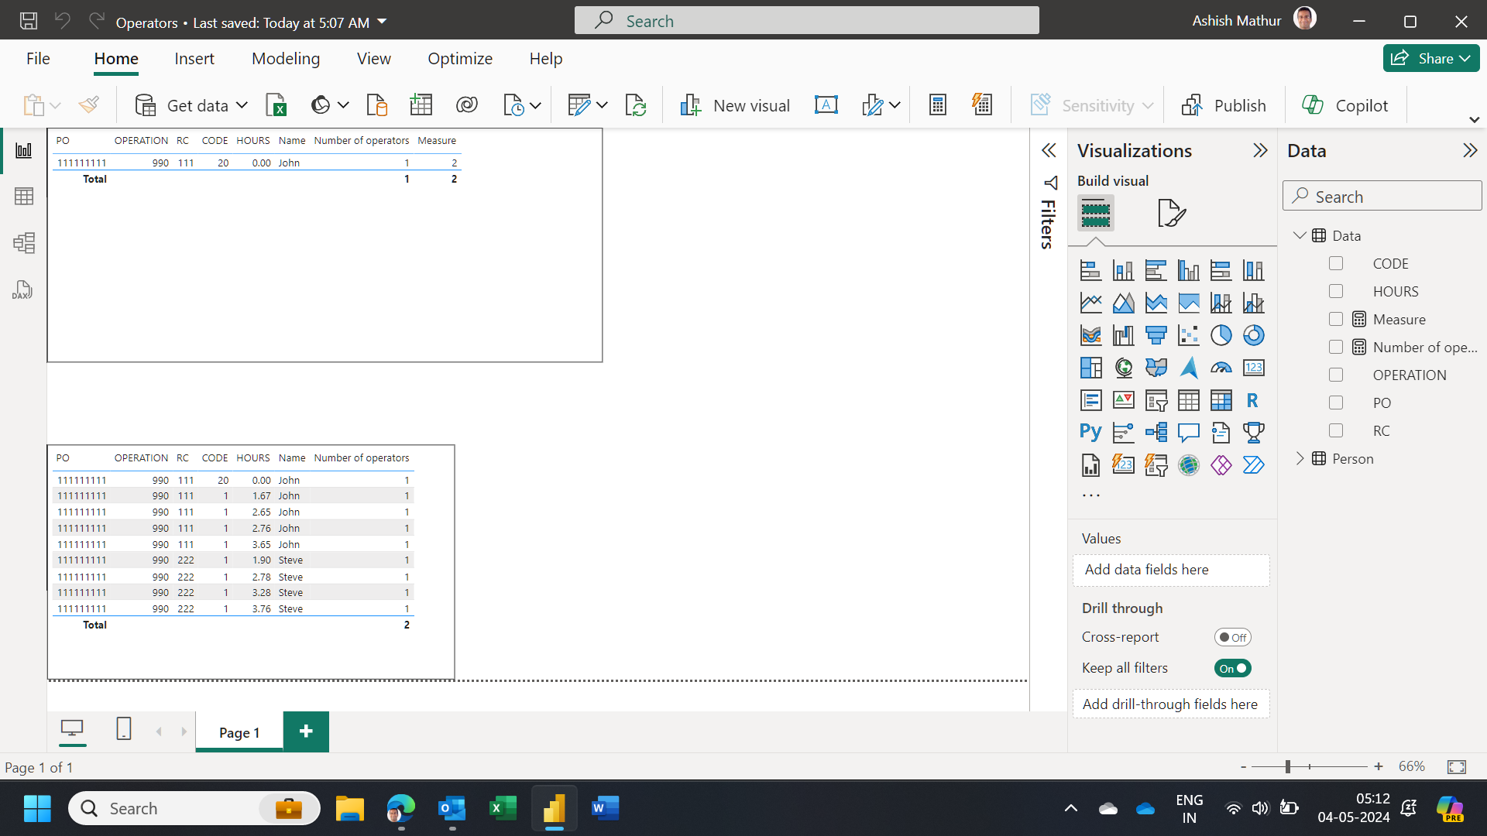Viewport: 1487px width, 836px height.
Task: Open the Modeling ribbon tab
Action: [286, 59]
